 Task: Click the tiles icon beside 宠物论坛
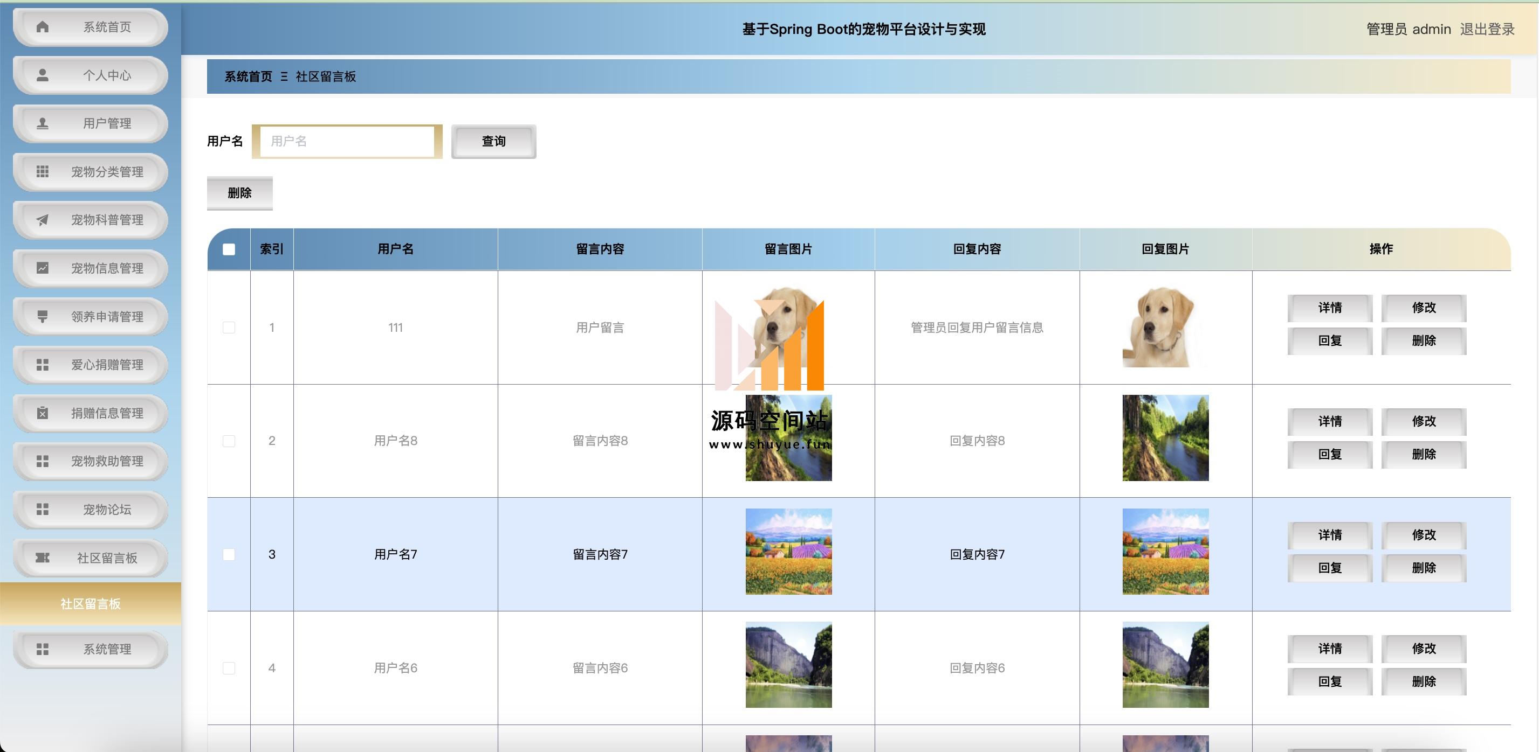coord(43,509)
